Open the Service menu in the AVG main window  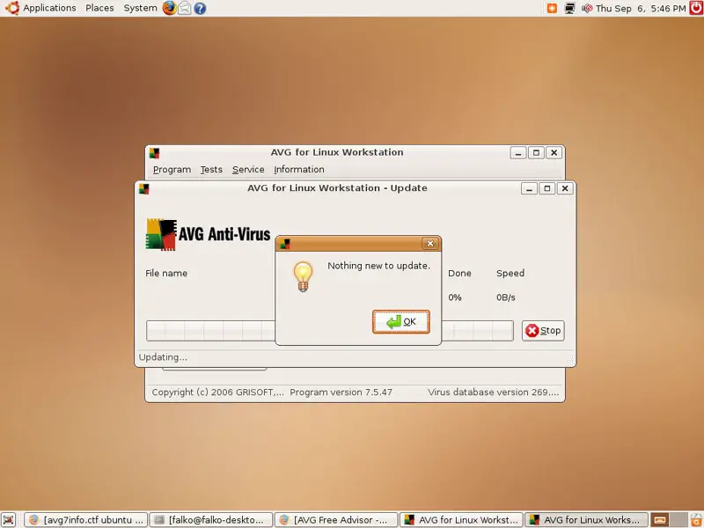tap(248, 170)
